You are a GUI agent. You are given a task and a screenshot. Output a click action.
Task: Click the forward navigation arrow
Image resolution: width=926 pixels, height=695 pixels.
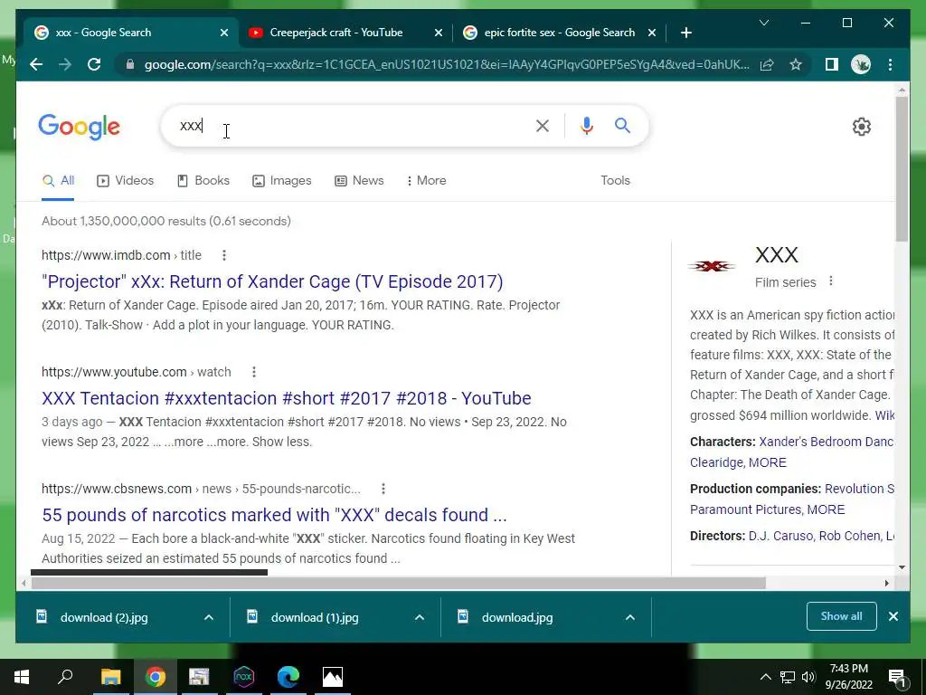(x=65, y=64)
